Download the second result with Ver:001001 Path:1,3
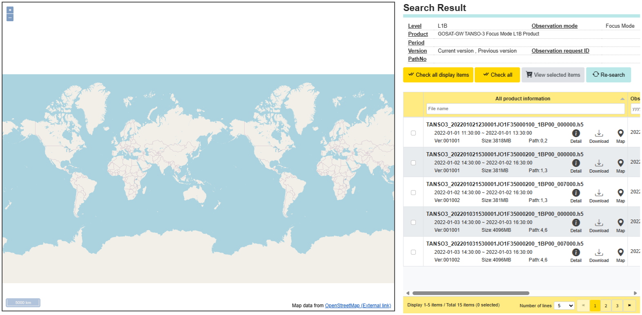 click(x=599, y=166)
